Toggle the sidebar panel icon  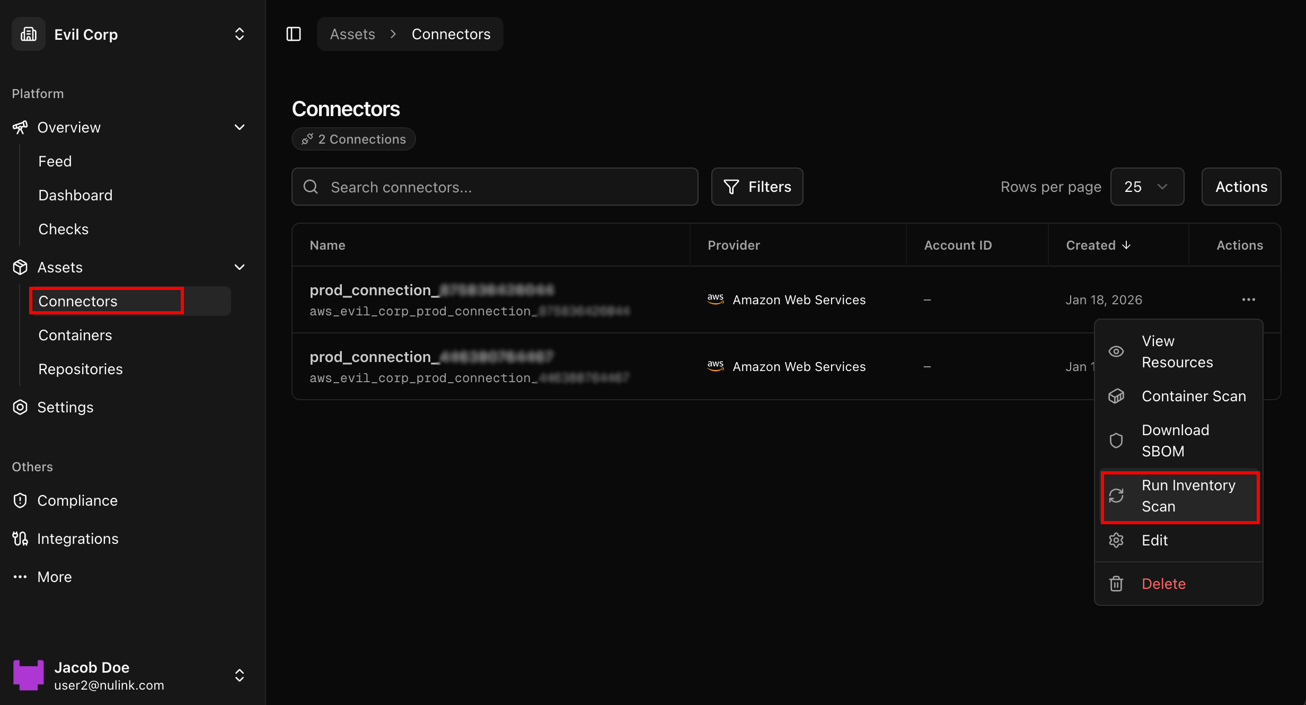pos(294,34)
